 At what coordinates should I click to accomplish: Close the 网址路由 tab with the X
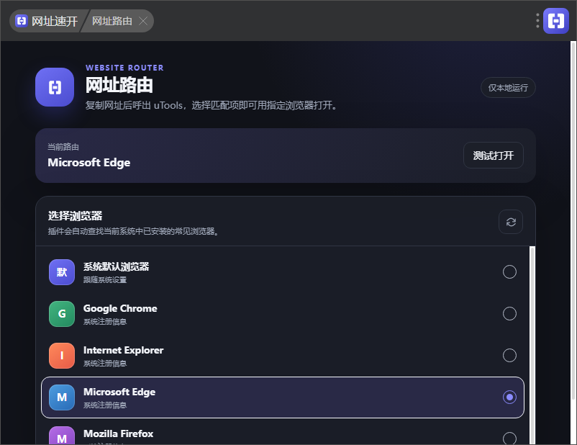(x=143, y=21)
